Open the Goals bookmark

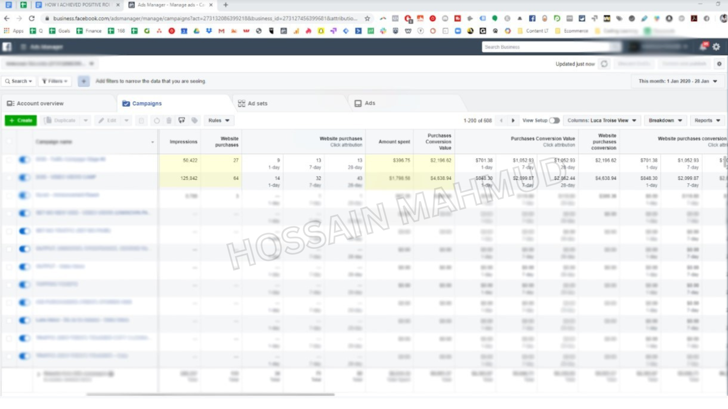point(60,31)
